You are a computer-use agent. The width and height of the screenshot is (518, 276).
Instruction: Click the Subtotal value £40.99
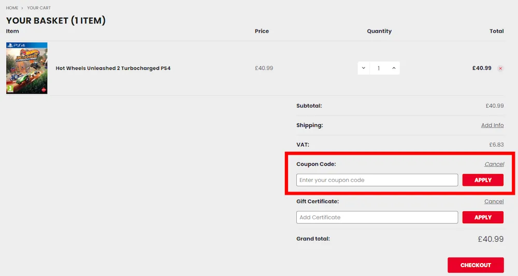pos(495,106)
